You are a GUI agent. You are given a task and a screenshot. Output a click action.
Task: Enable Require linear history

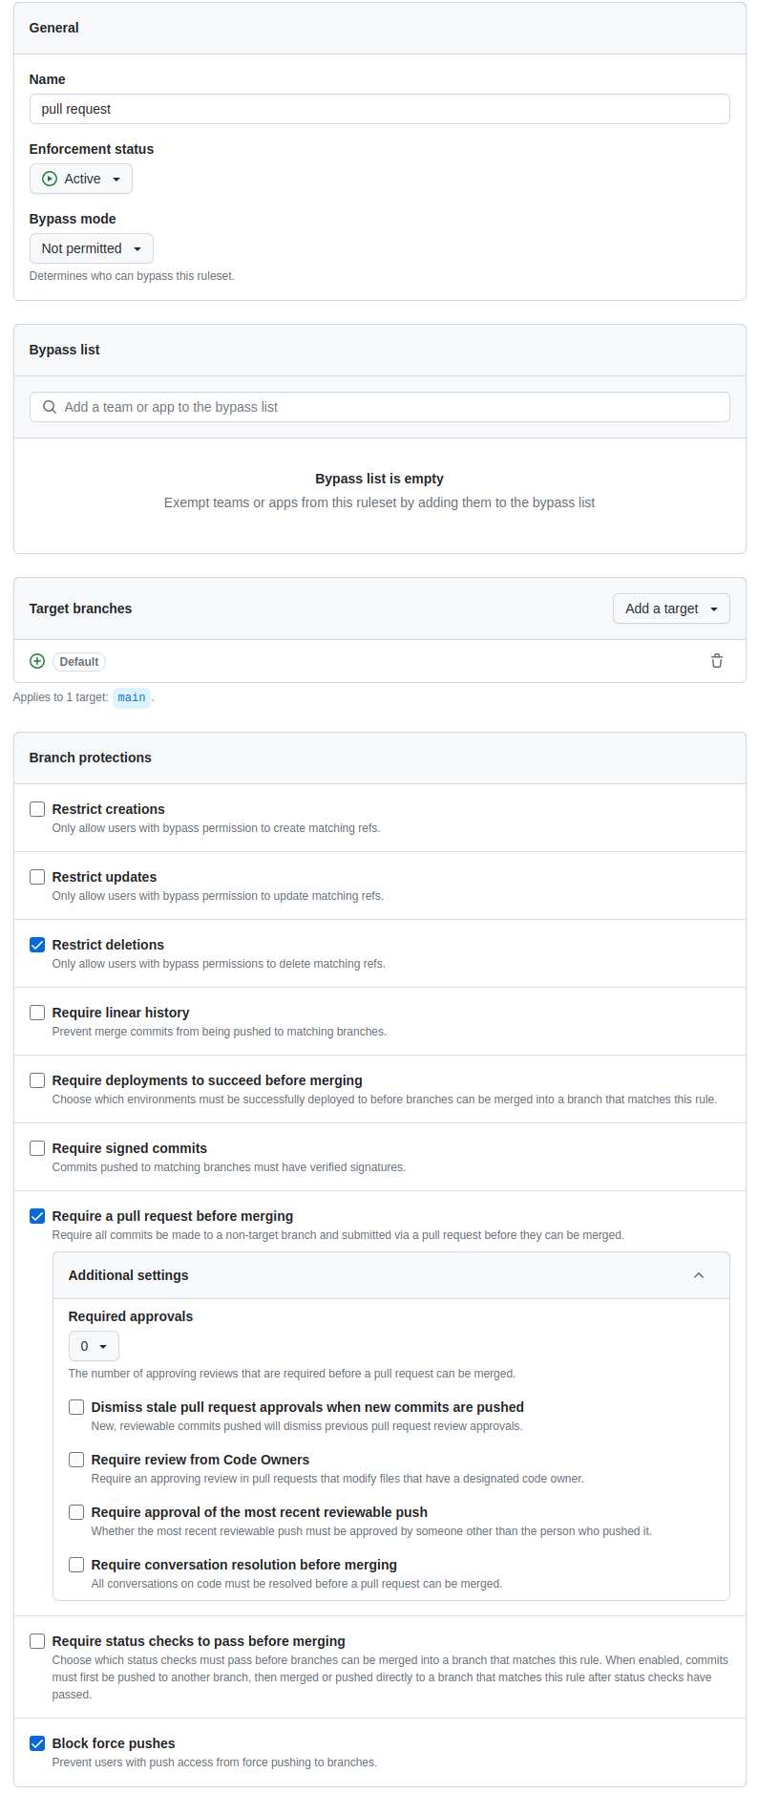point(36,1012)
